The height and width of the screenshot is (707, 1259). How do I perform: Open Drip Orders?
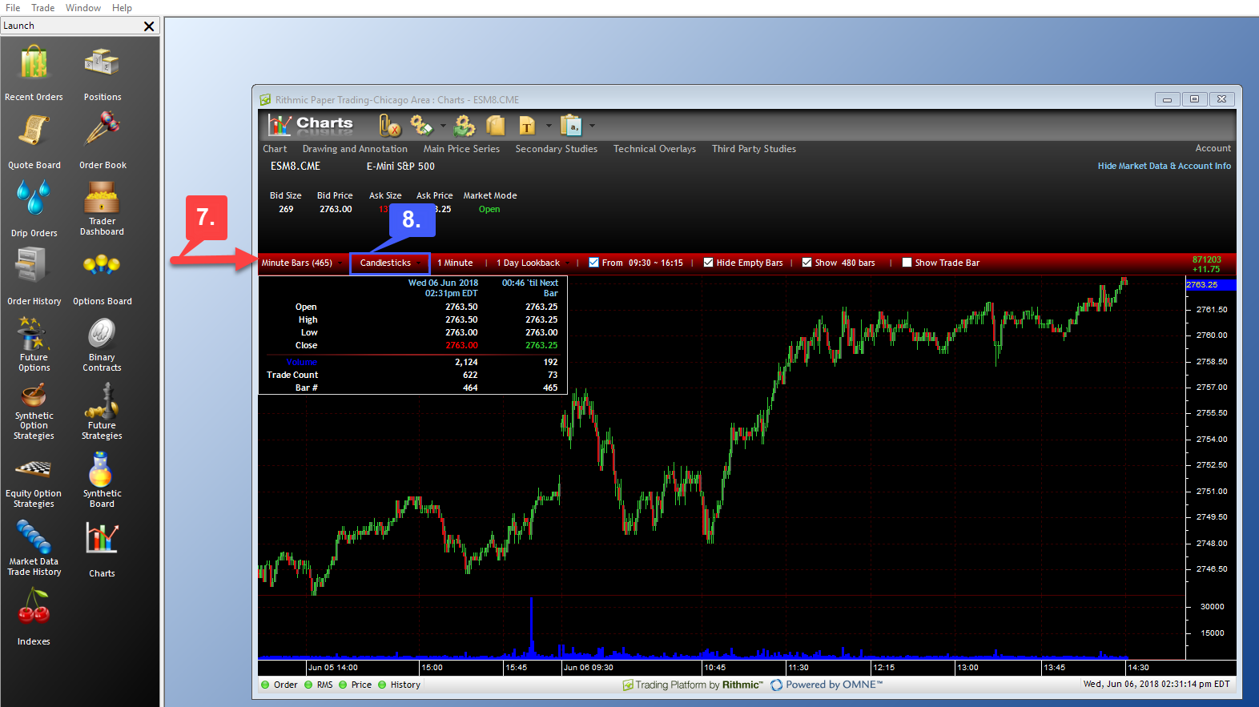coord(34,208)
